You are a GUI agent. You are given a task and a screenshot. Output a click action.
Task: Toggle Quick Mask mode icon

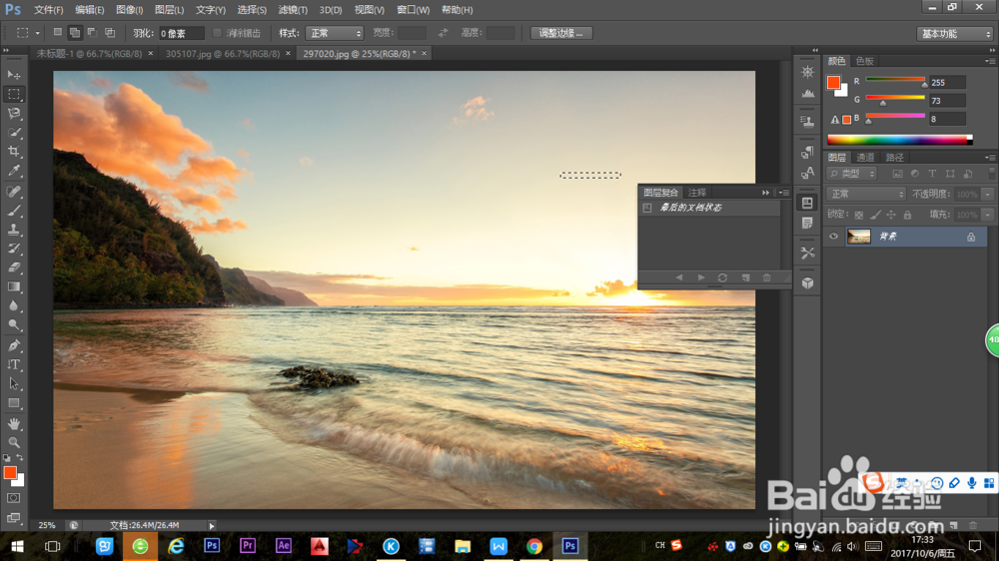[x=13, y=498]
